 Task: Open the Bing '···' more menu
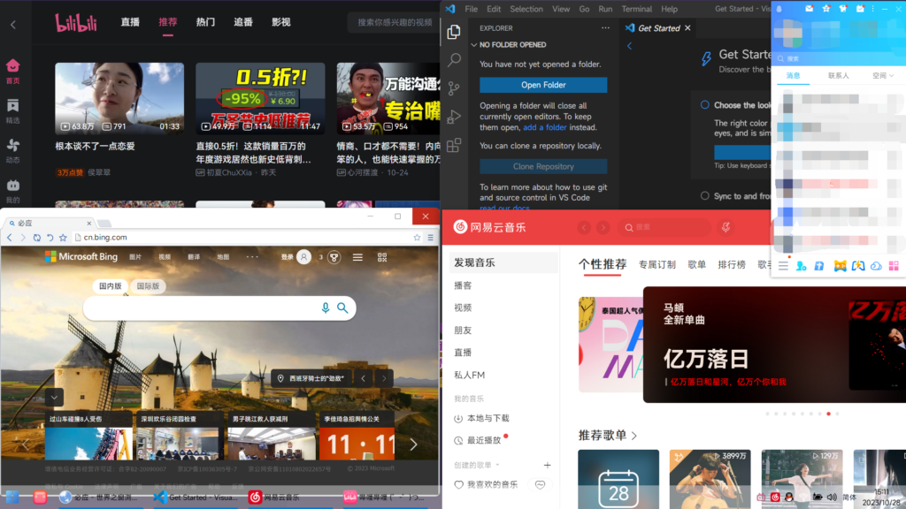pos(252,257)
